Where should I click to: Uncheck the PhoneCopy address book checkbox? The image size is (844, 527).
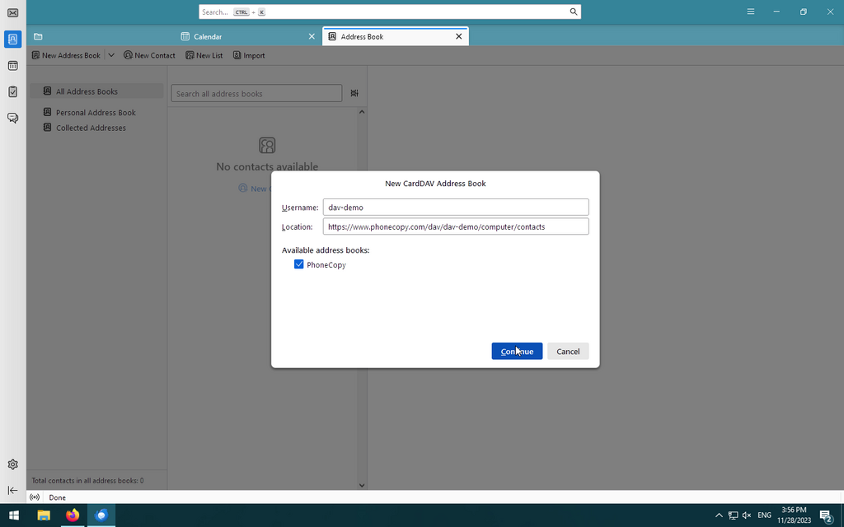299,264
